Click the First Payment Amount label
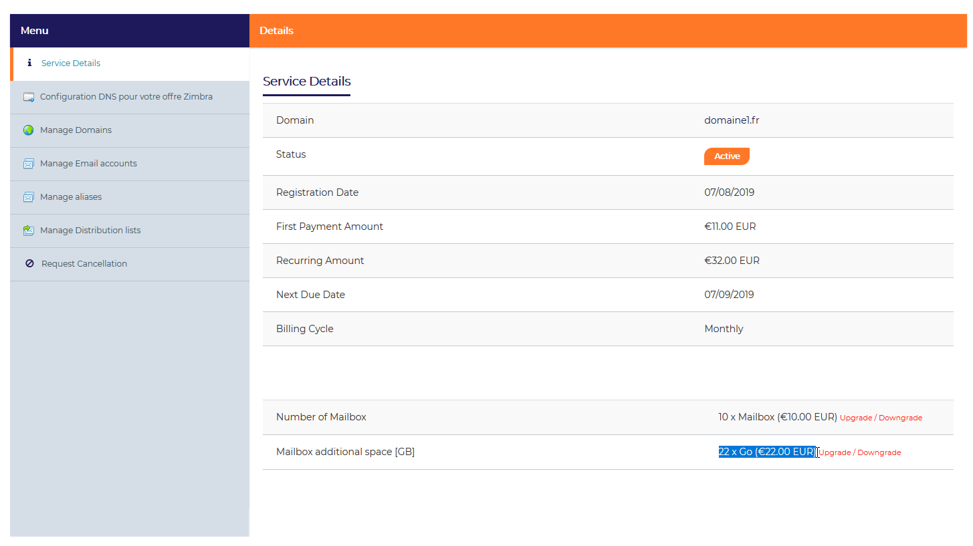973x546 pixels. pyautogui.click(x=330, y=227)
